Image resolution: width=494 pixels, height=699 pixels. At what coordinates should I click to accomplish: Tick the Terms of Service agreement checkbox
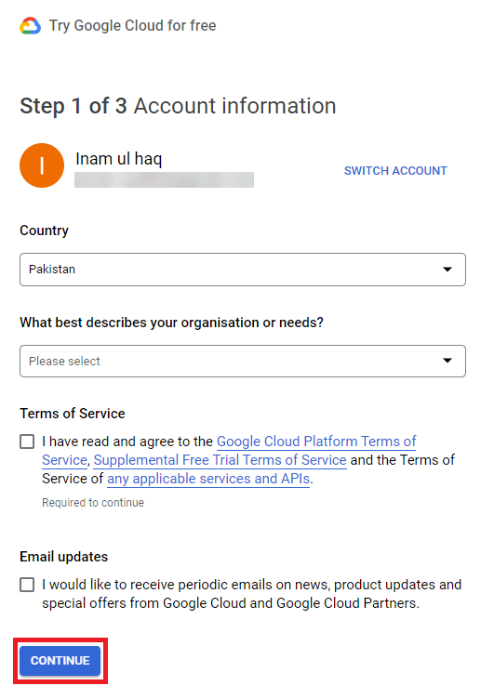pos(27,442)
